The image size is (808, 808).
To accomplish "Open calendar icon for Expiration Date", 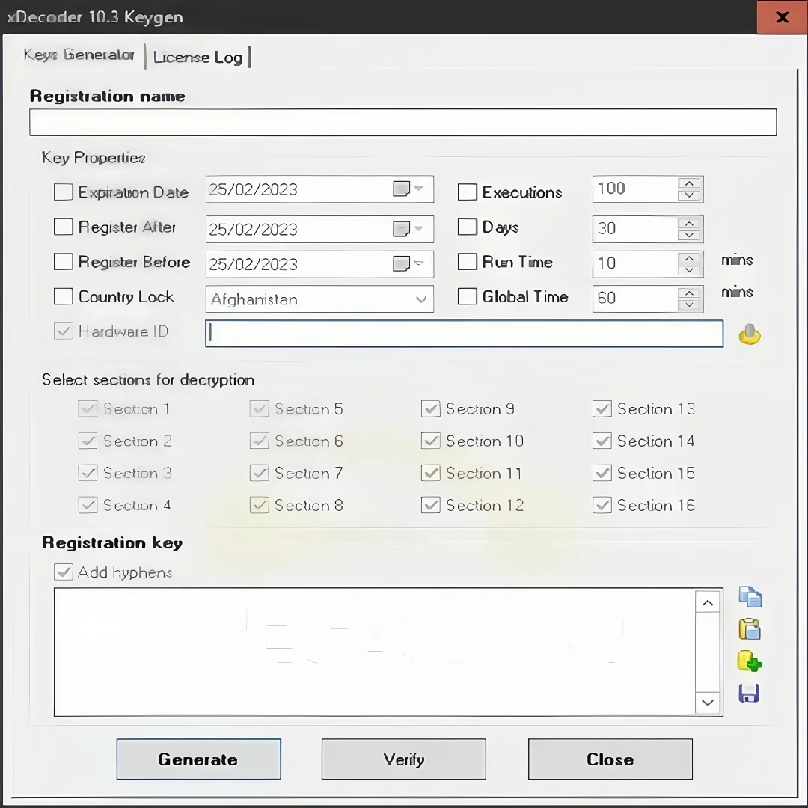I will [402, 189].
